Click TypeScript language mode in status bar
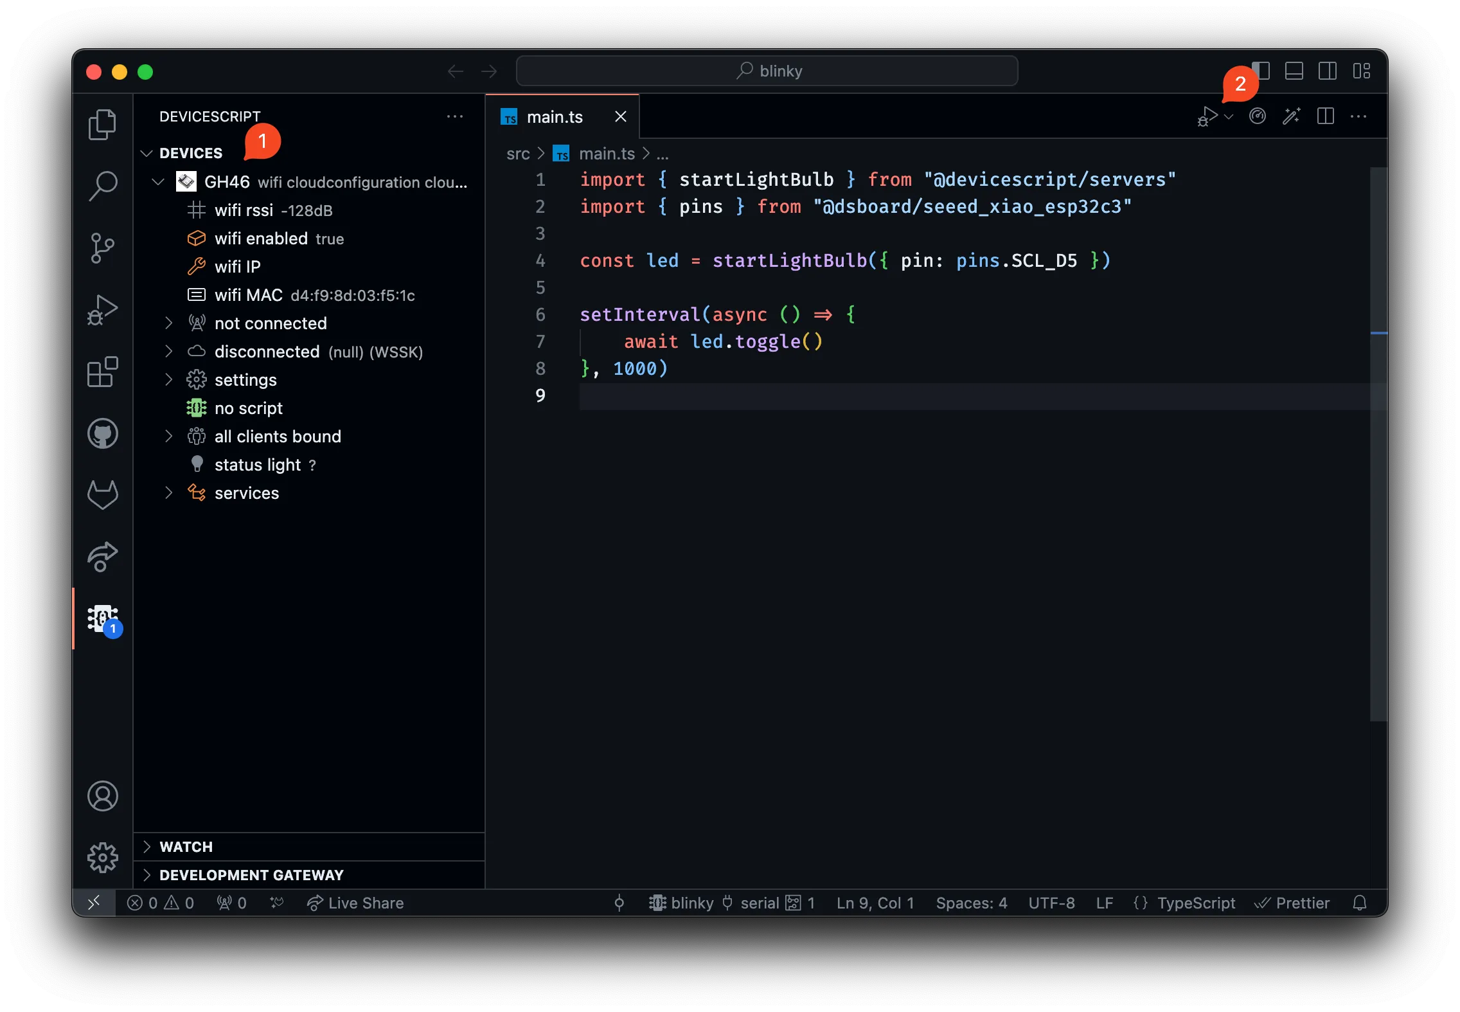Viewport: 1460px width, 1012px height. pyautogui.click(x=1195, y=903)
